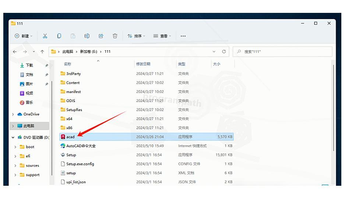The image size is (345, 199).
Task: Select the ODIS folder row
Action: (x=147, y=101)
